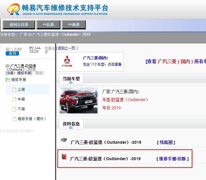Click the keyword search input field
Viewport: 206px width, 180px height.
point(14,49)
